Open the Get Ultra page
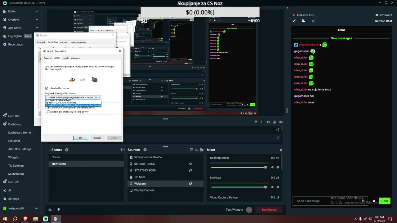Screen dimensions: 397x223 [14, 116]
